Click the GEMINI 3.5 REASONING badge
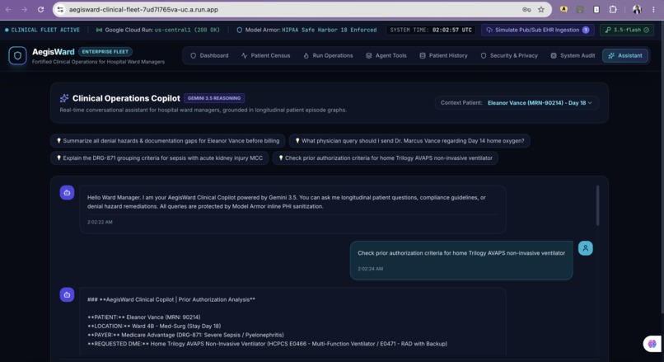664x362 pixels. [x=214, y=98]
